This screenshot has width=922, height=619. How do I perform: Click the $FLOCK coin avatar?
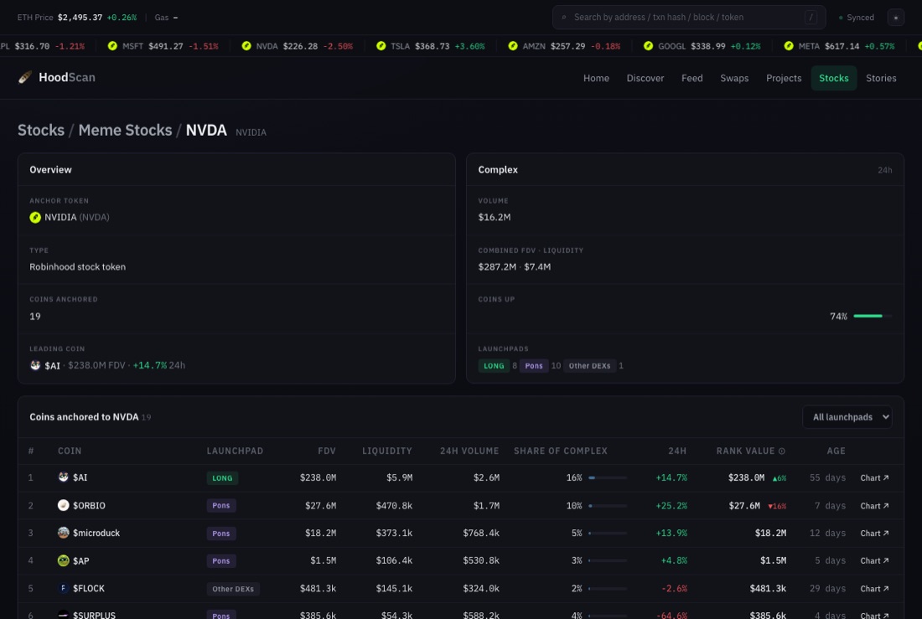[64, 588]
